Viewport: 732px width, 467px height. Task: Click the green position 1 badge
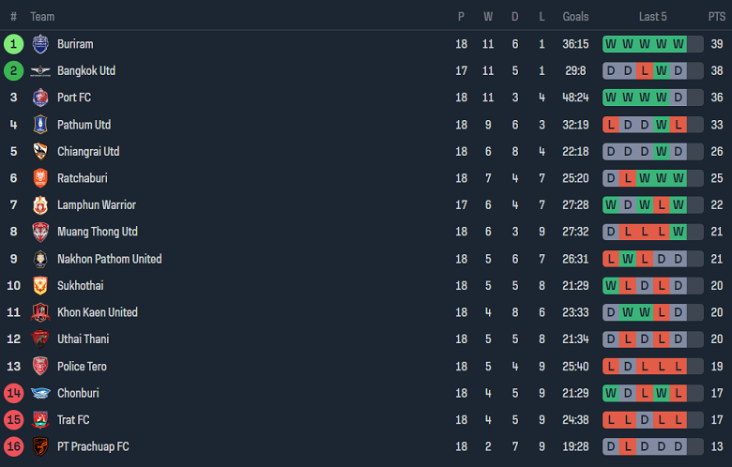click(13, 44)
